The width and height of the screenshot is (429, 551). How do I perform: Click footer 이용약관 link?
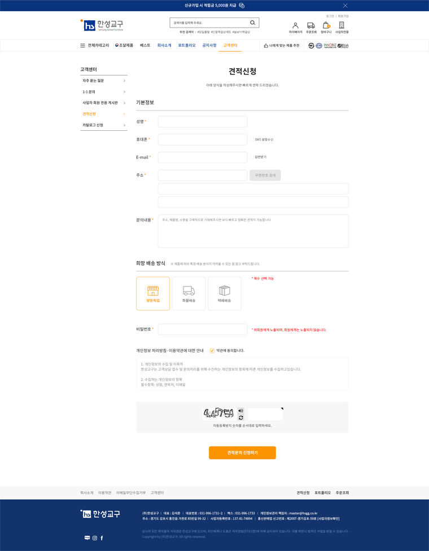pyautogui.click(x=105, y=493)
